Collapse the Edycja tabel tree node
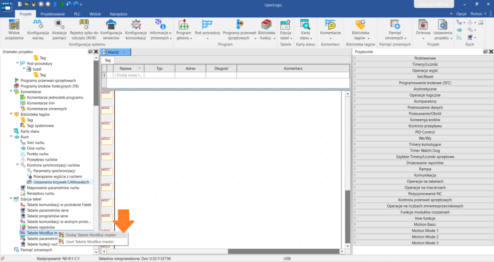Viewport: 494px width, 262px height. tap(12, 199)
